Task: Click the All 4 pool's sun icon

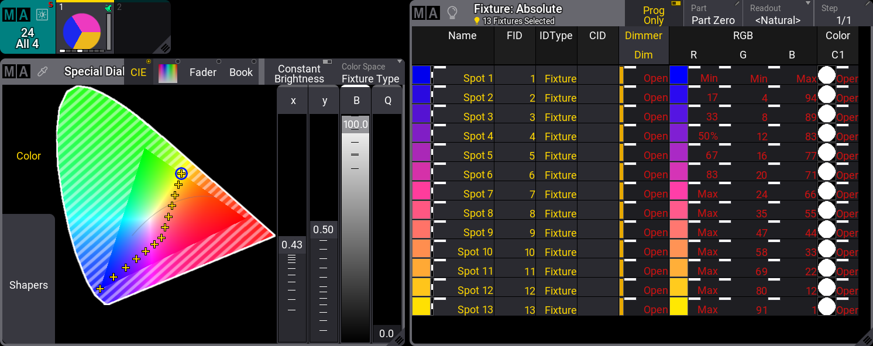Action: click(x=42, y=15)
